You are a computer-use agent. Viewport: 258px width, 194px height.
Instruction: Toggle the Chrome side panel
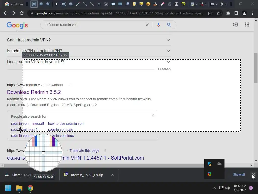[236, 13]
